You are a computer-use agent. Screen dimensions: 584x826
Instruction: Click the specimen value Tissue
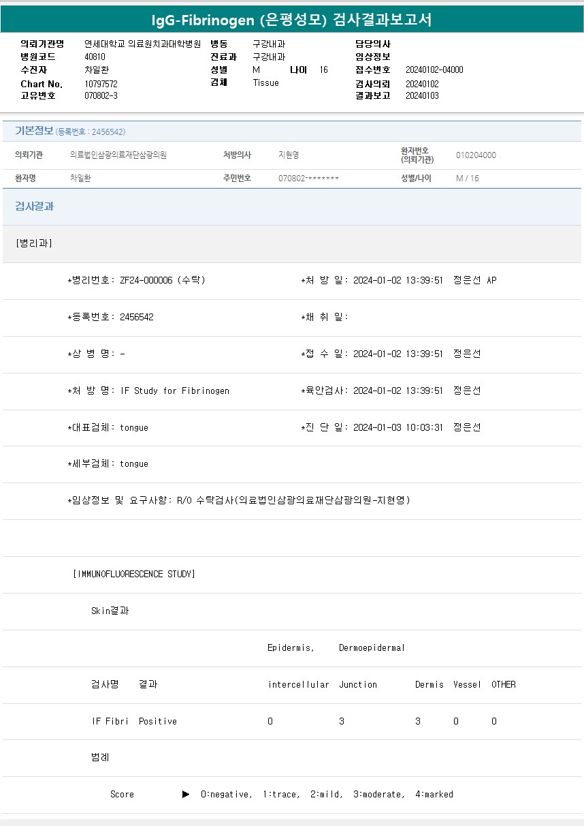[265, 82]
